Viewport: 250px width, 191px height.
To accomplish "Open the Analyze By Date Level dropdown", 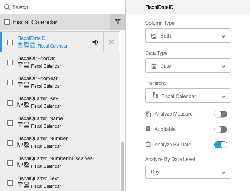I will 187,172.
